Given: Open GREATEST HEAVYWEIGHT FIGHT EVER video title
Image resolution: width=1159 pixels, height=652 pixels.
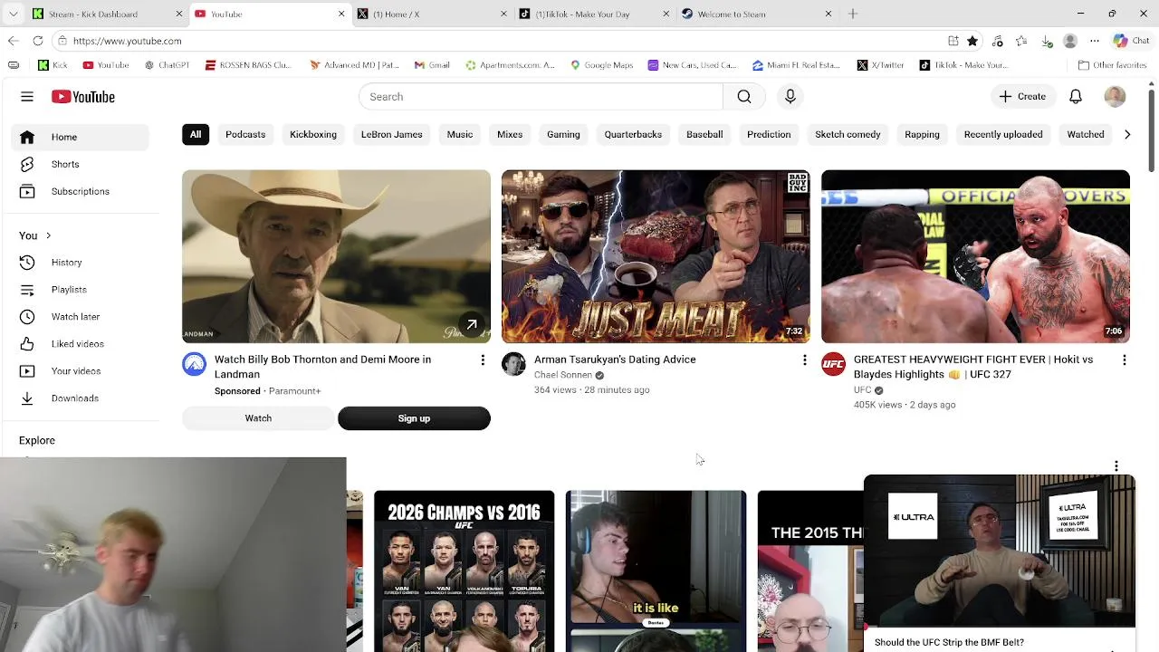Looking at the screenshot, I should [x=973, y=367].
